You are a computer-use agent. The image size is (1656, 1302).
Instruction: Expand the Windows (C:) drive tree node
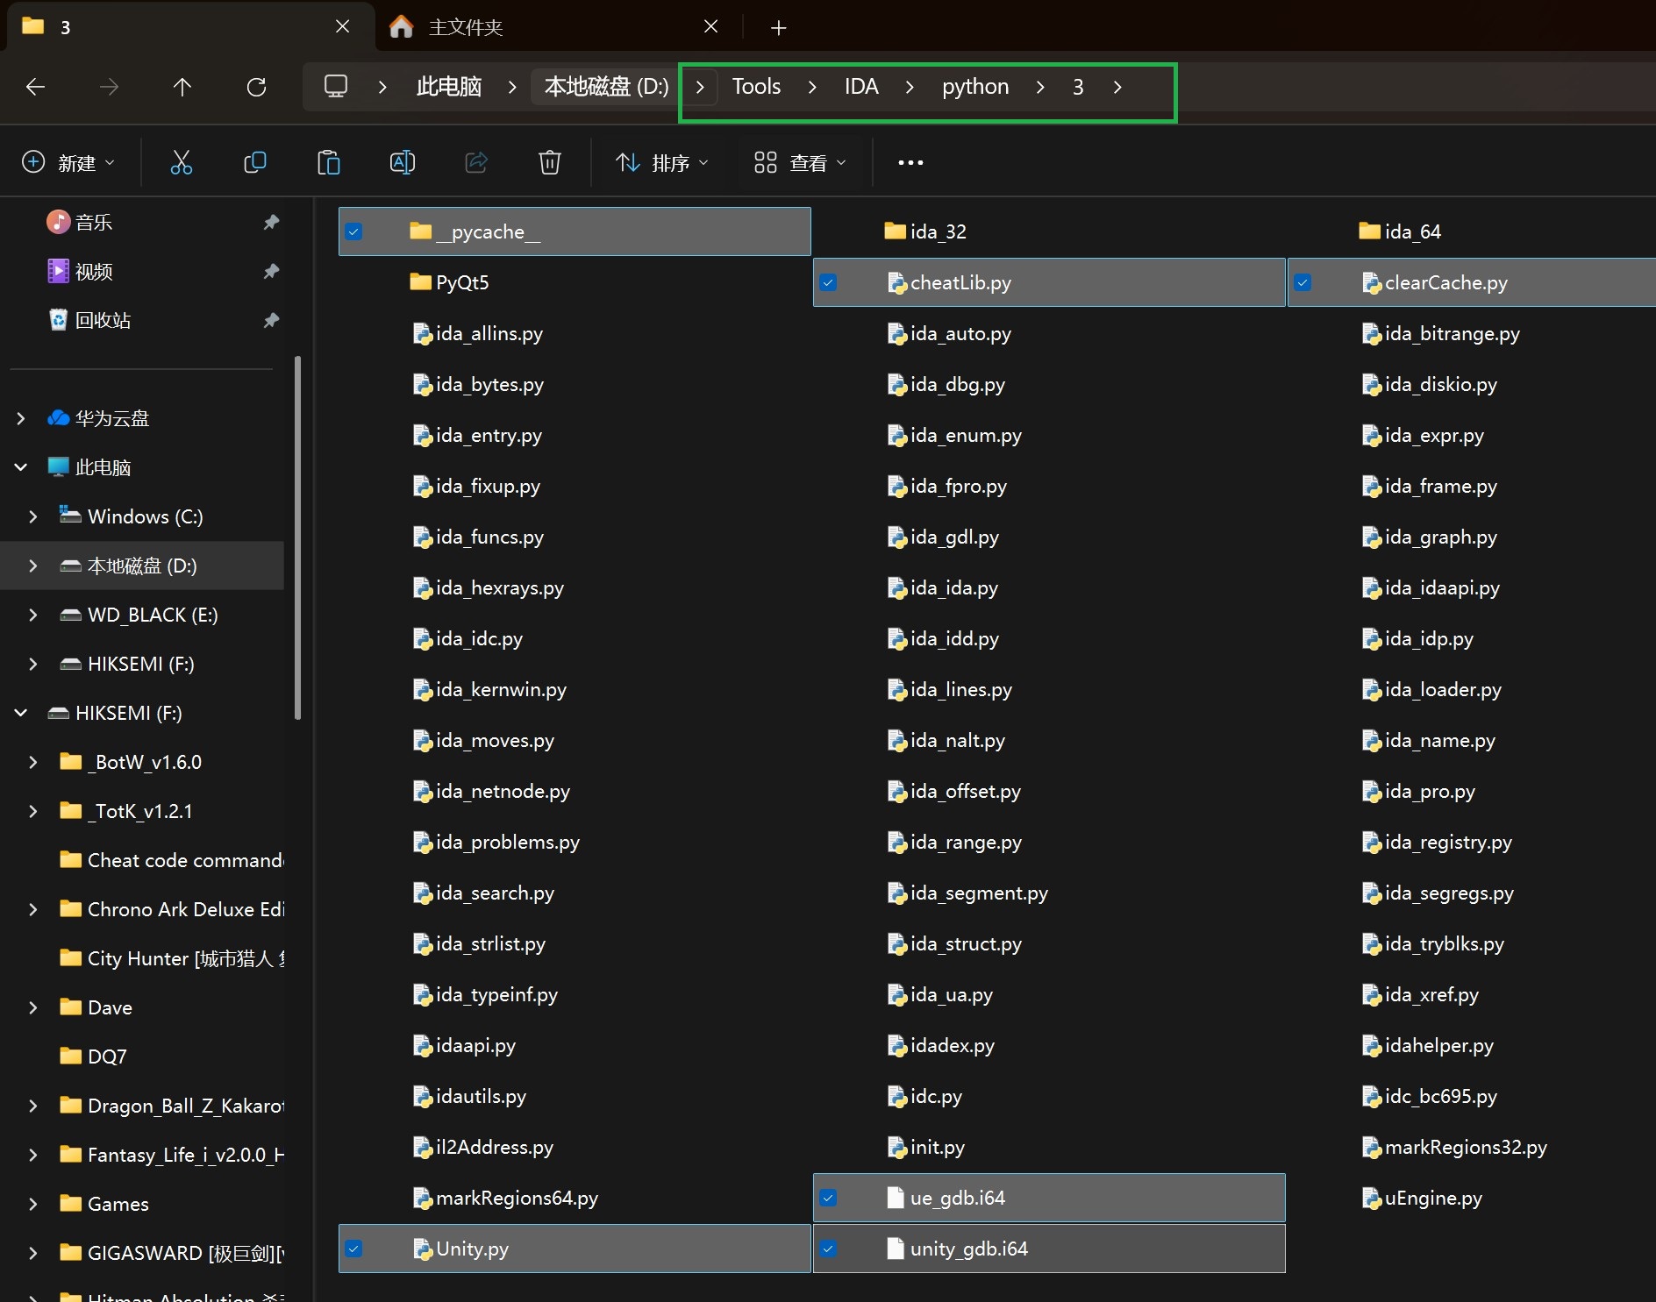[32, 516]
